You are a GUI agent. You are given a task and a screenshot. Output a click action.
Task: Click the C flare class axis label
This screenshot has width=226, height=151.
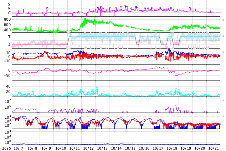pyautogui.click(x=9, y=13)
